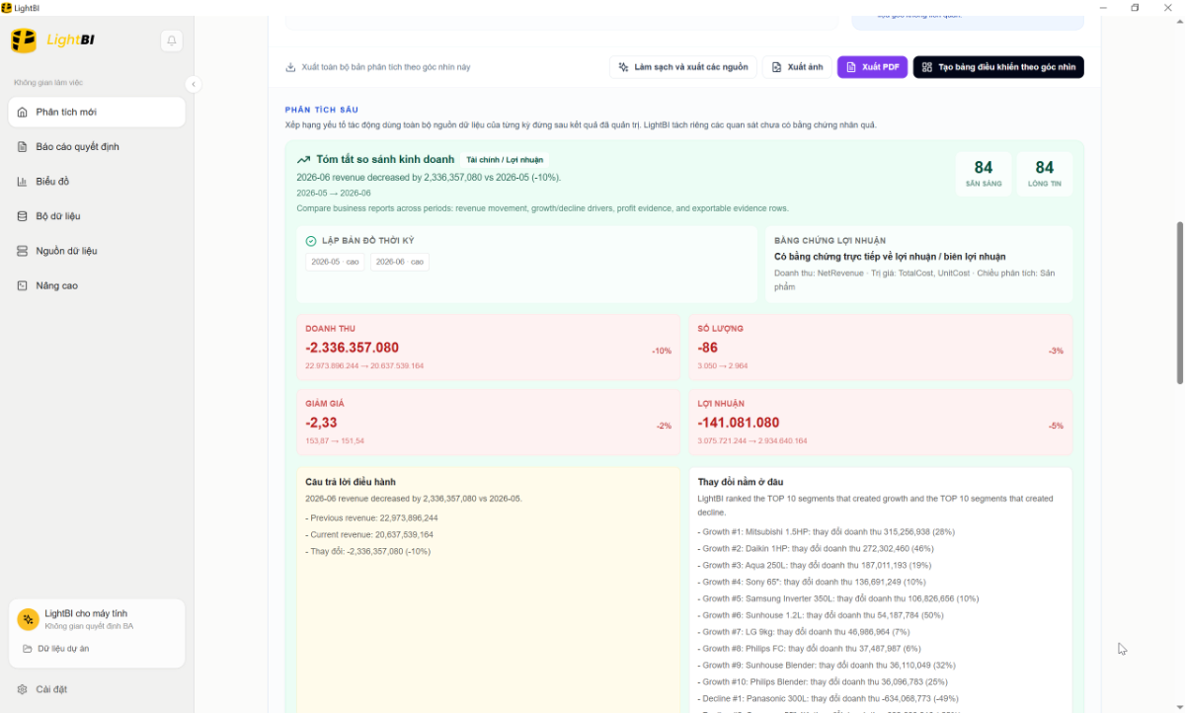Click the download icon beside Xuất toàn bộ
The height and width of the screenshot is (713, 1185).
click(x=290, y=67)
